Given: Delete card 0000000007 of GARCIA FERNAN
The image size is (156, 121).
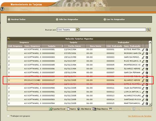Looking at the screenshot, I should 147,73.
